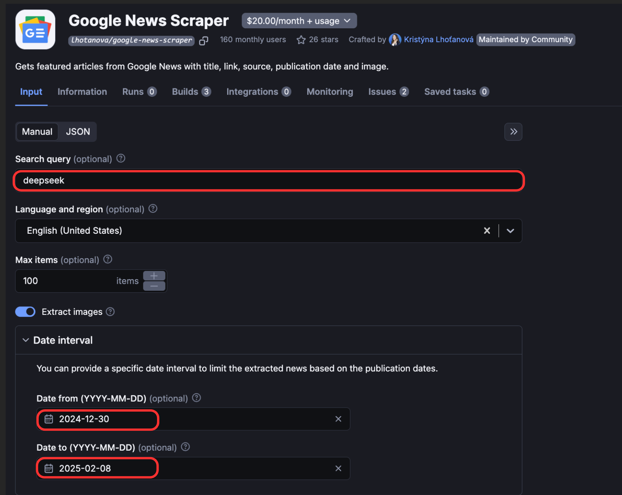Click the calendar icon in Date from field
This screenshot has height=495, width=622.
tap(49, 419)
